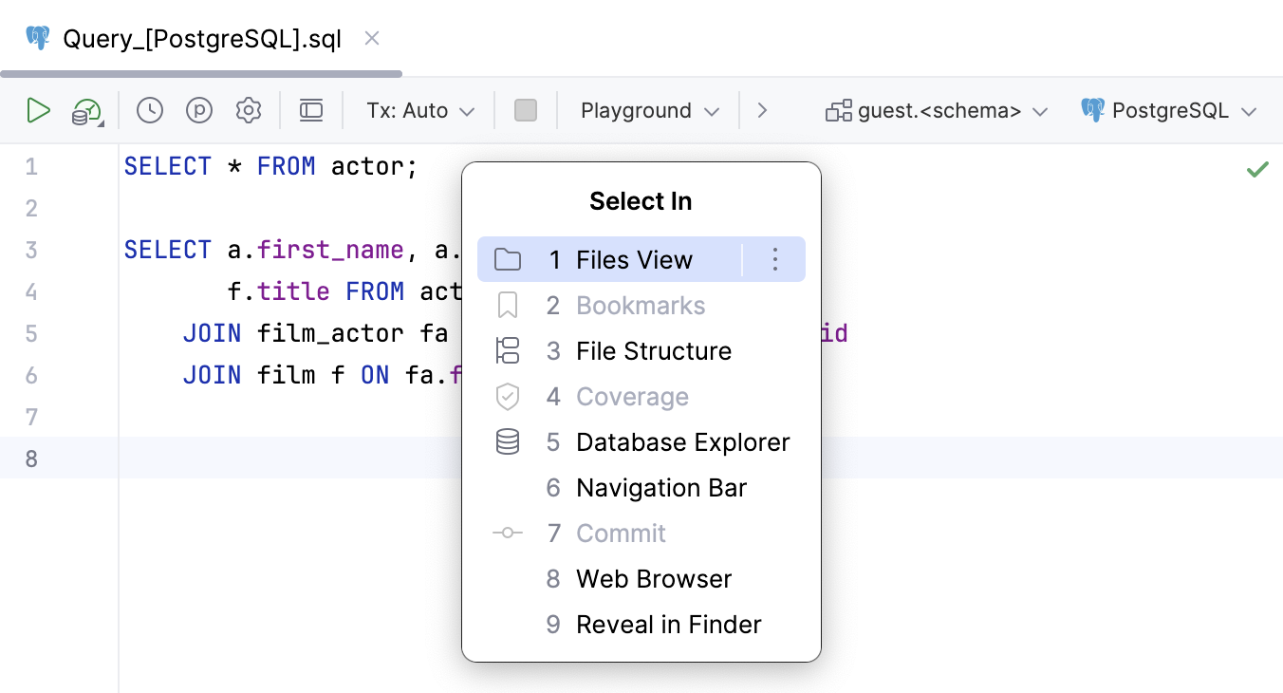Choose Reveal in Finder
This screenshot has width=1283, height=693.
(x=668, y=624)
